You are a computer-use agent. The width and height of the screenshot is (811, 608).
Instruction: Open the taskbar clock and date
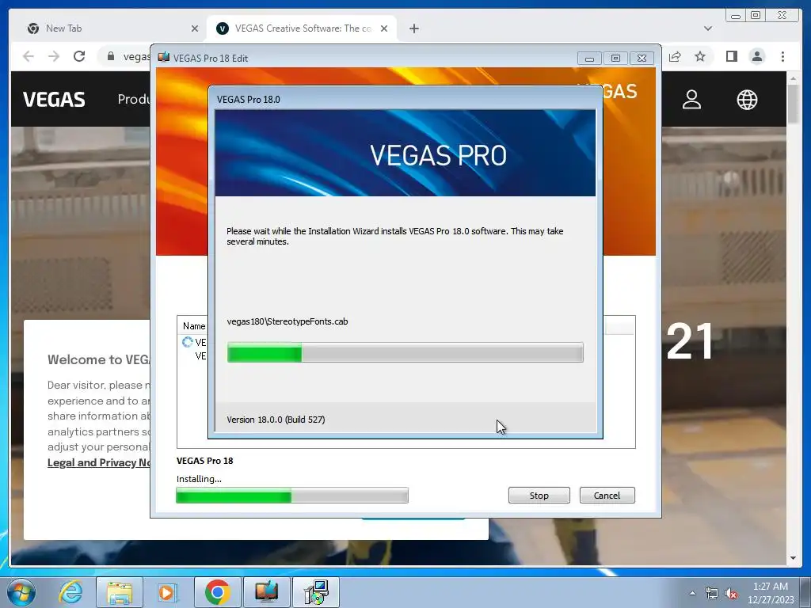[x=771, y=593]
